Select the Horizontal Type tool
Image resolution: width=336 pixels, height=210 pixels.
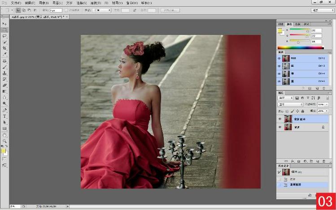[4, 116]
